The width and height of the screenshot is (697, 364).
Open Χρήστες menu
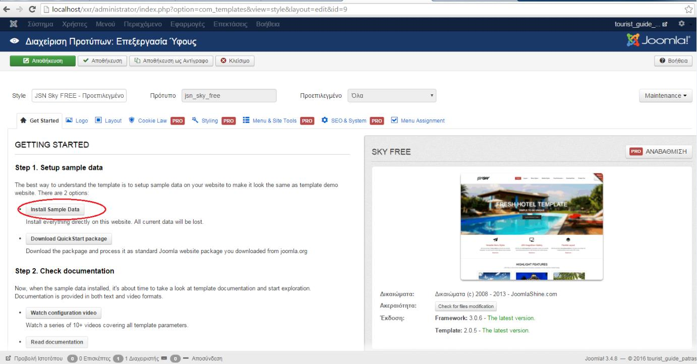[75, 24]
